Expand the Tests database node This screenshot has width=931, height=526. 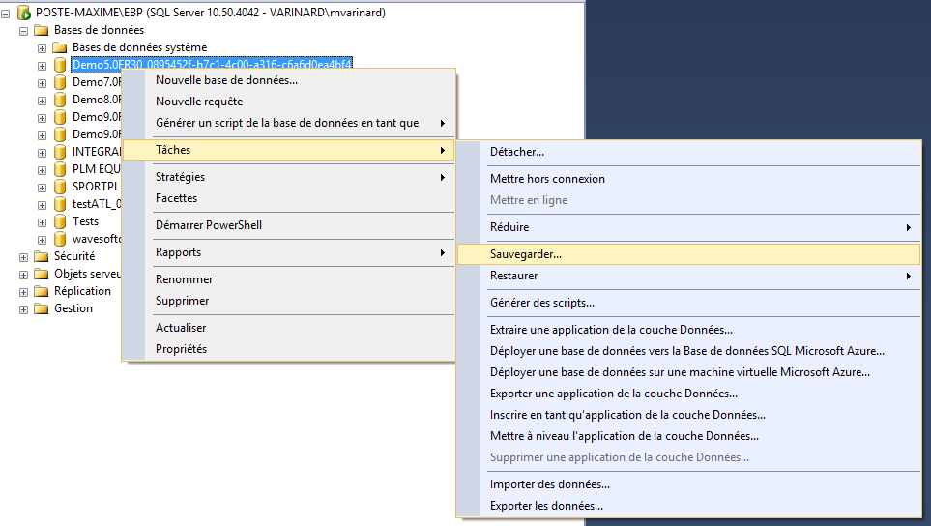43,222
